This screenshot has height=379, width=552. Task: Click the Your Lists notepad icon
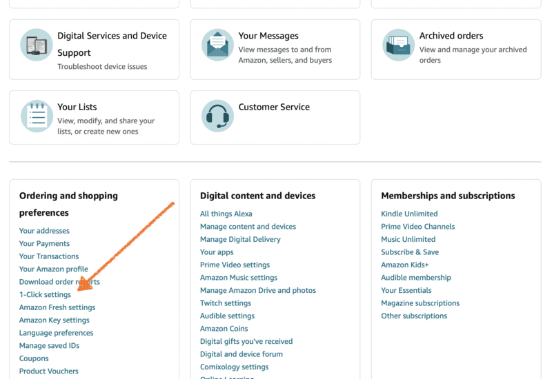coord(37,116)
